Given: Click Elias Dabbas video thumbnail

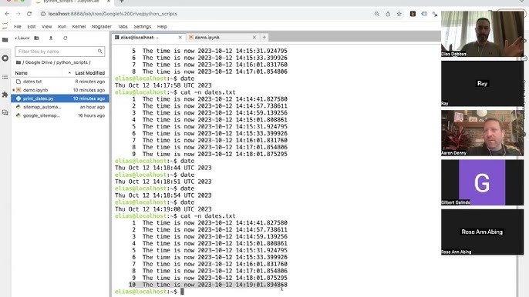Looking at the screenshot, I should click(x=483, y=34).
